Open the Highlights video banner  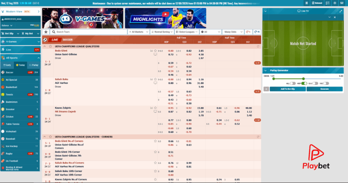point(166,18)
